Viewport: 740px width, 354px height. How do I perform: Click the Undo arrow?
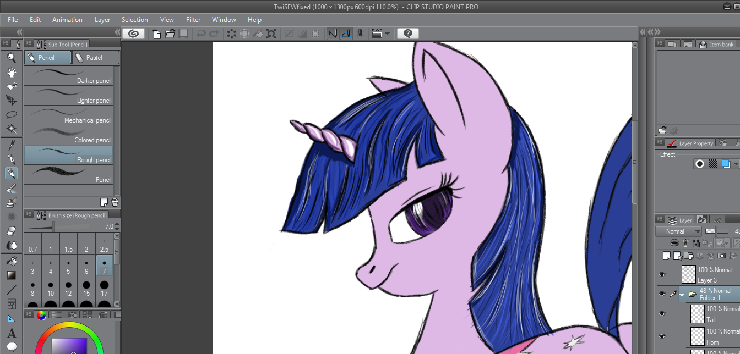tap(201, 34)
